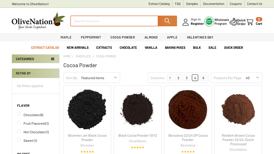274x154 pixels.
Task: Set product columns to 4
Action: pyautogui.click(x=195, y=78)
